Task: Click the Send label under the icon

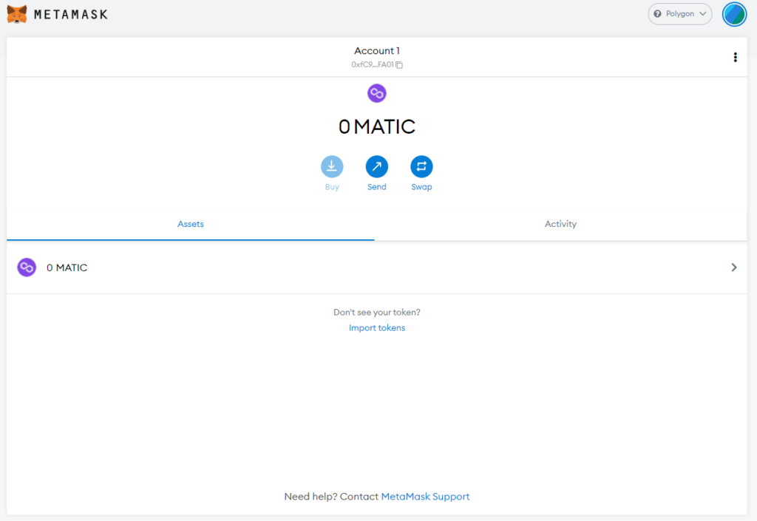Action: [376, 187]
